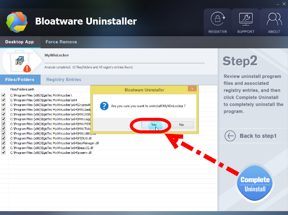288x215 pixels.
Task: Open the Register icon
Action: coord(218,22)
